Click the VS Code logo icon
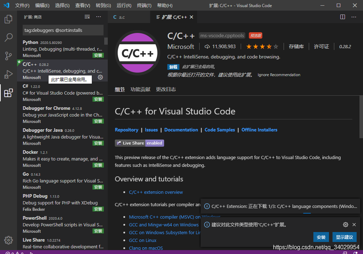363x254 pixels. [6, 5]
